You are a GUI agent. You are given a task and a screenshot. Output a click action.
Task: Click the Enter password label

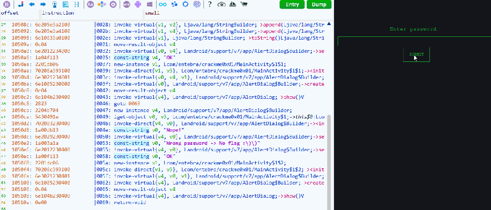point(413,29)
